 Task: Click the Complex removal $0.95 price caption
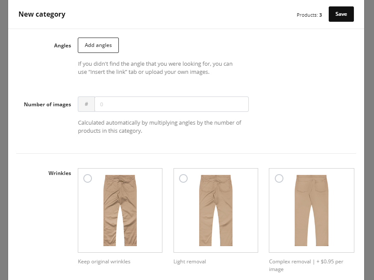pos(306,265)
